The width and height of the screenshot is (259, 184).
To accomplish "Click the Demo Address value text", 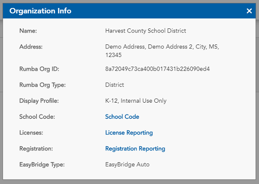I will [x=162, y=51].
